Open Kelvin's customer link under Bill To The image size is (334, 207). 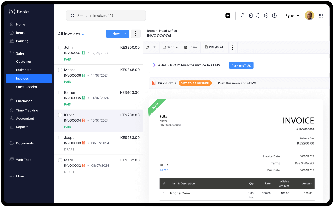[164, 170]
